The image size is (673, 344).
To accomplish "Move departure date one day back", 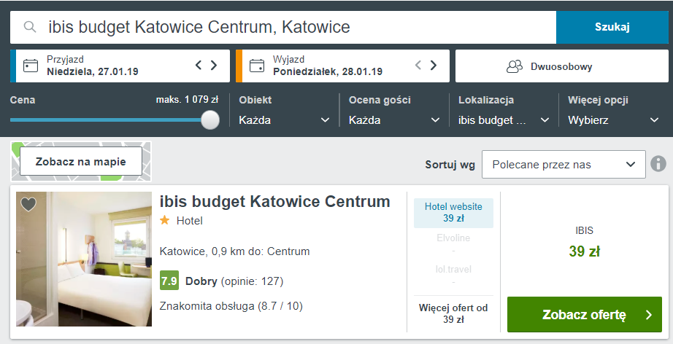I will click(x=418, y=65).
